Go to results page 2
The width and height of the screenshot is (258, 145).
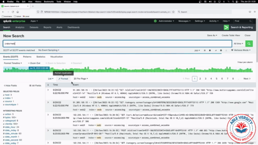click(x=200, y=79)
